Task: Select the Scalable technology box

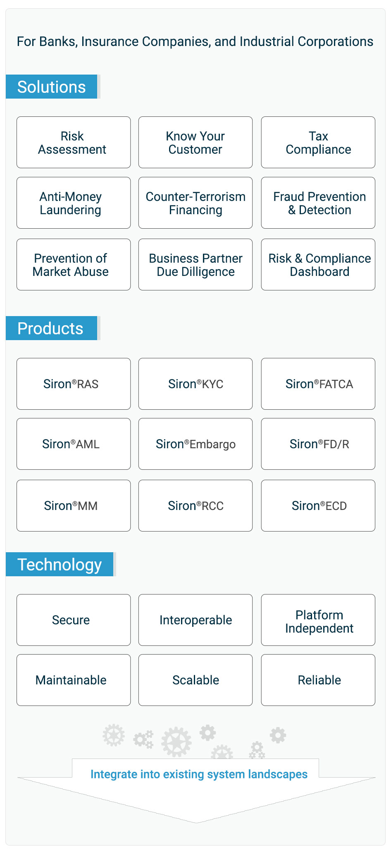Action: [x=195, y=680]
